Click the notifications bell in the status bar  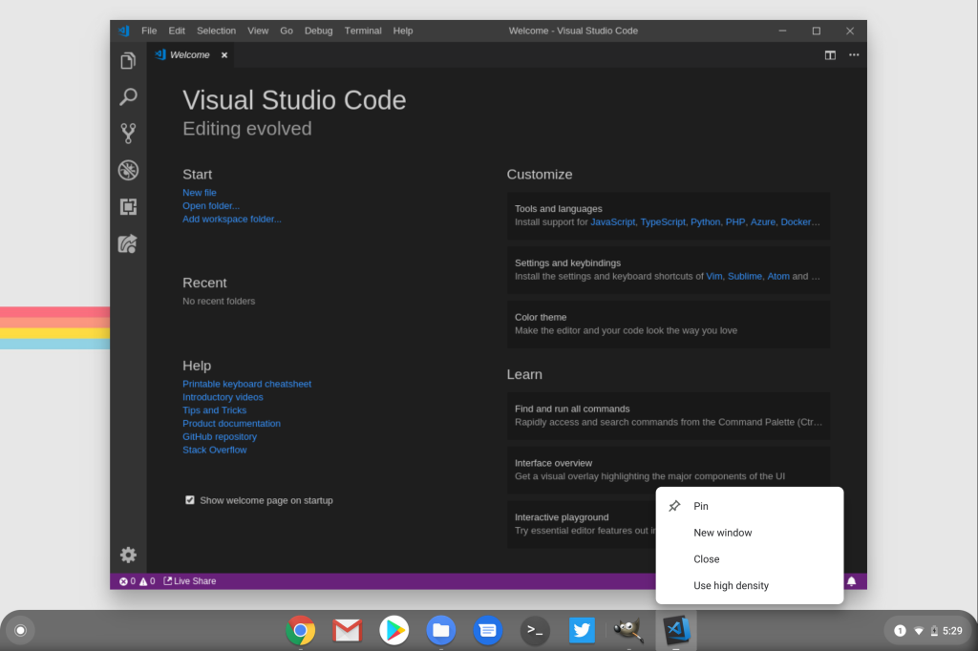coord(851,580)
